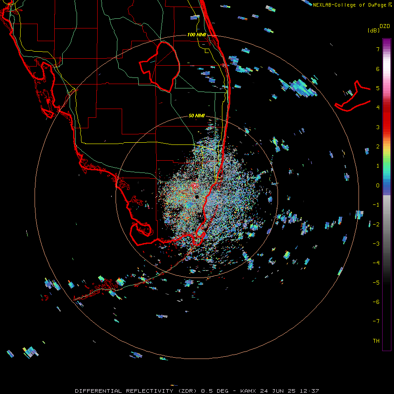This screenshot has width=394, height=394.
Task: Click the TH threshold label on the scale
Action: 376,341
